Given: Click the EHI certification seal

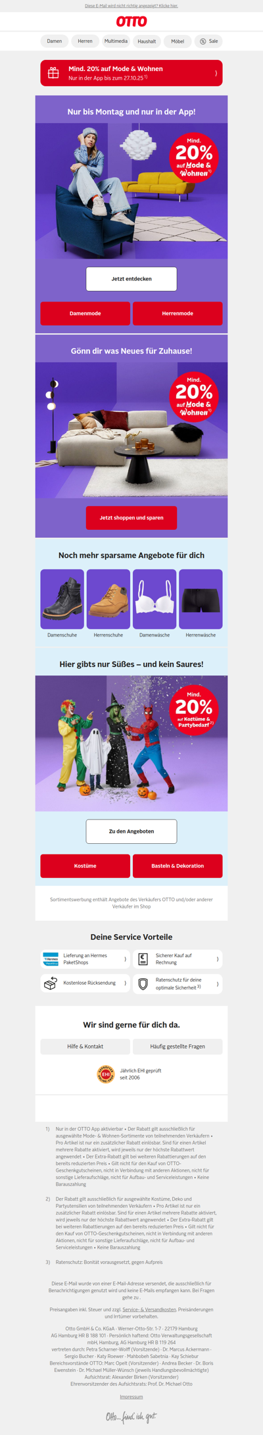Looking at the screenshot, I should 105,1074.
